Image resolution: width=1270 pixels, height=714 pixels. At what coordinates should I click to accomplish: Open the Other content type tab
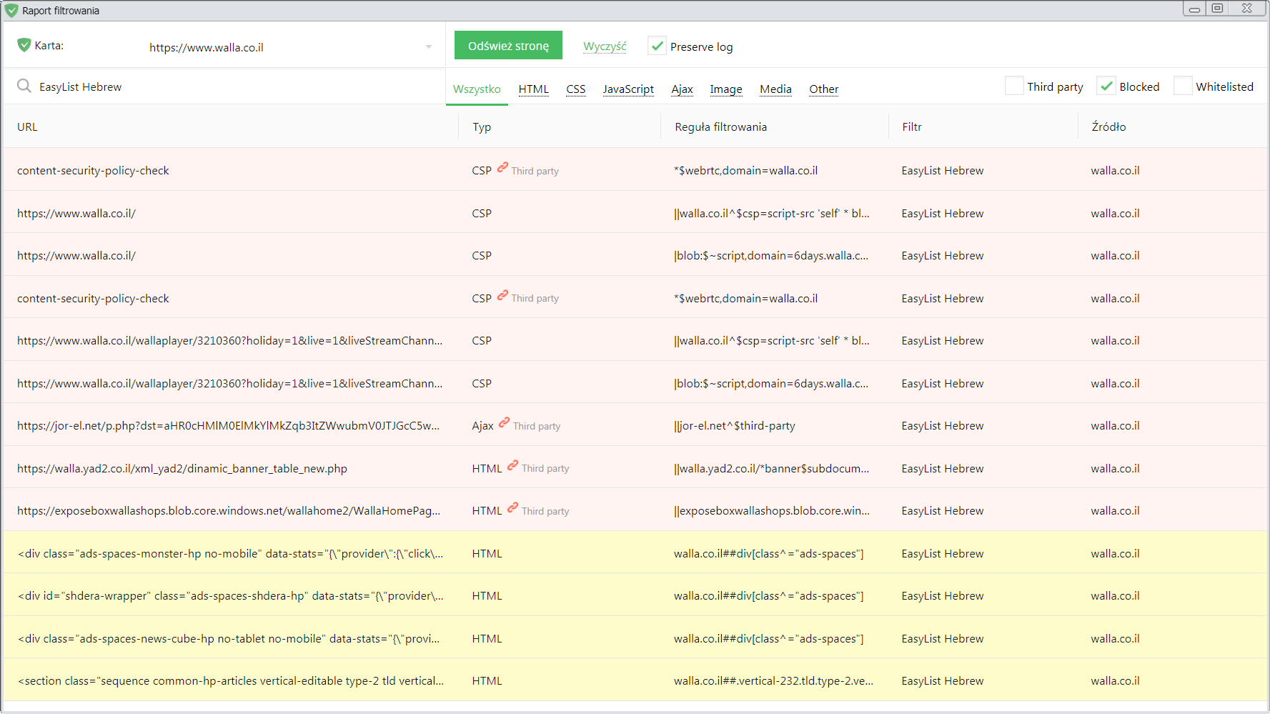click(823, 89)
